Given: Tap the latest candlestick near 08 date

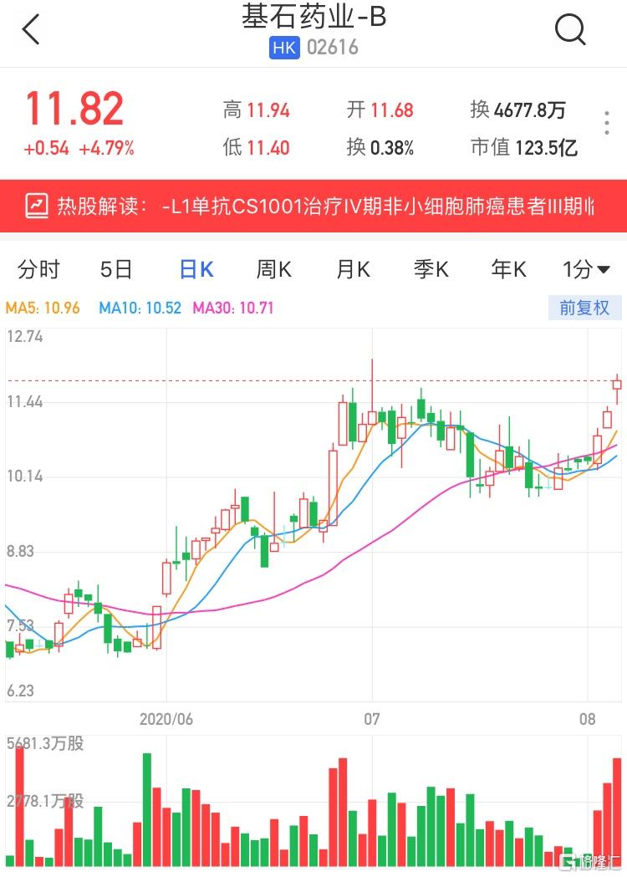Looking at the screenshot, I should 618,385.
